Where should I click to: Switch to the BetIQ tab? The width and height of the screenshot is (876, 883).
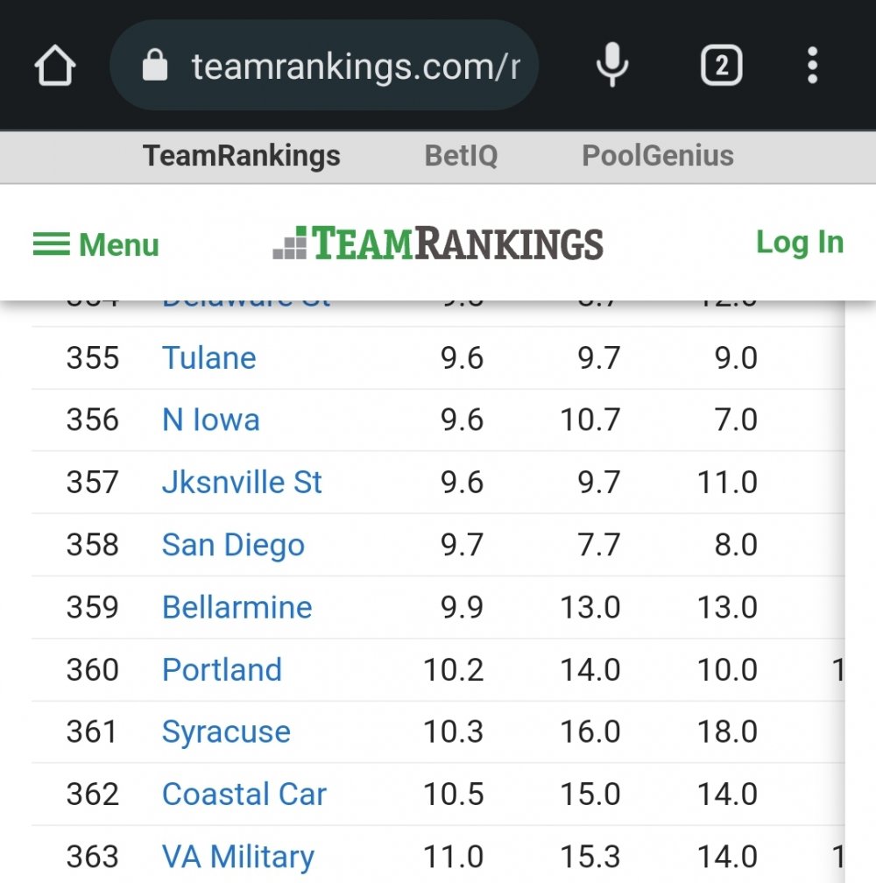pos(461,156)
